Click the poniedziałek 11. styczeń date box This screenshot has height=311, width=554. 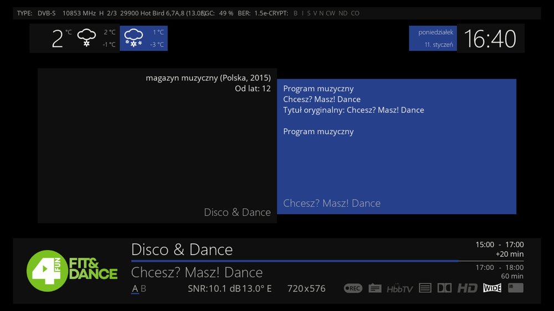point(433,38)
